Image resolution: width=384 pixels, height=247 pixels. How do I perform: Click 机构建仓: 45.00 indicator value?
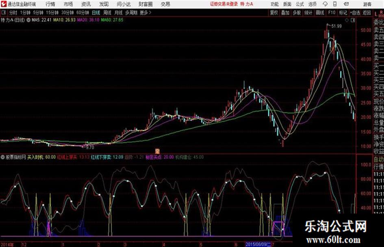coord(189,157)
